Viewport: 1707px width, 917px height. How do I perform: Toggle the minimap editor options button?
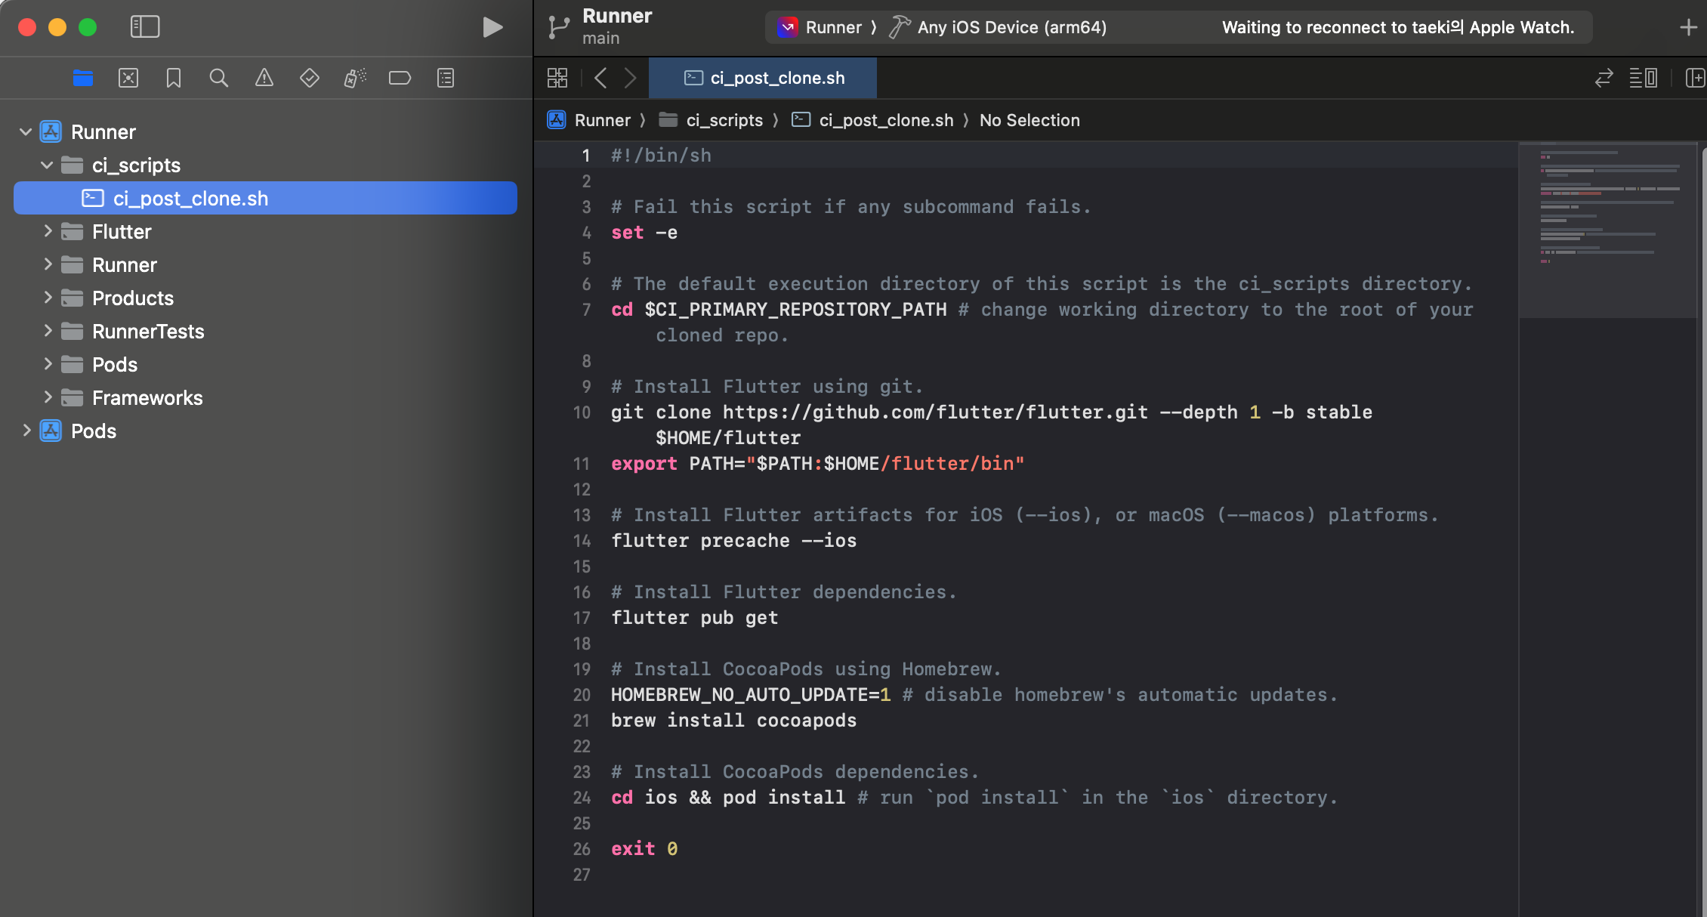pos(1643,78)
